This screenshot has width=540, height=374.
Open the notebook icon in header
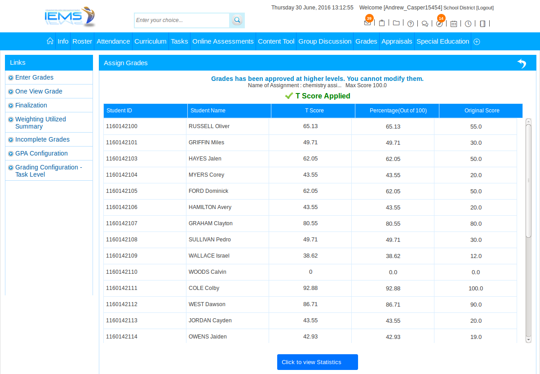coord(482,24)
